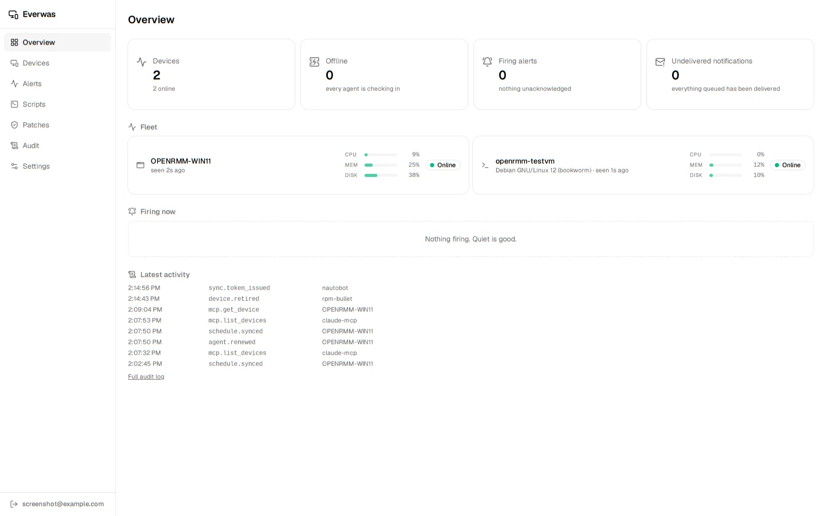Click the Latest activity scroll icon
The image size is (826, 516).
click(x=132, y=275)
